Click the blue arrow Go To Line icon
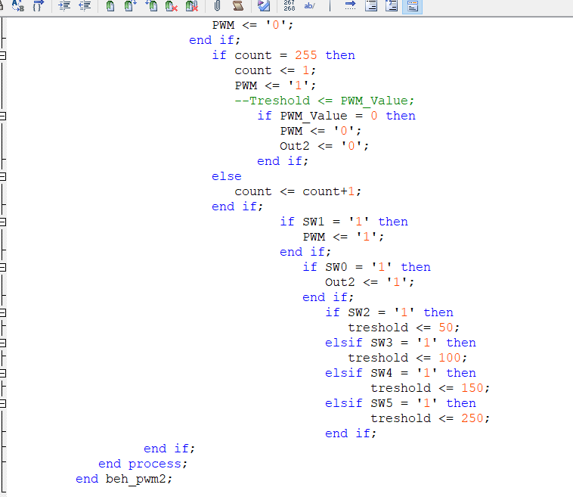 tap(350, 5)
